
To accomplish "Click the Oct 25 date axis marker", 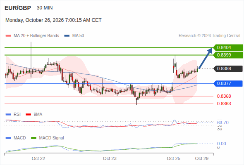I will tap(174, 158).
